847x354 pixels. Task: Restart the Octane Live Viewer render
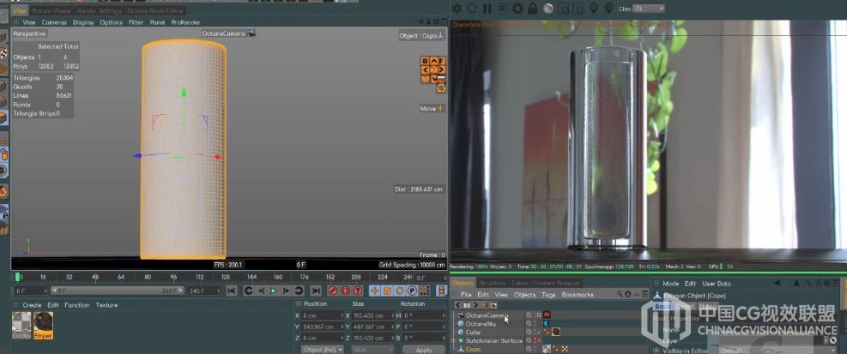tap(472, 9)
